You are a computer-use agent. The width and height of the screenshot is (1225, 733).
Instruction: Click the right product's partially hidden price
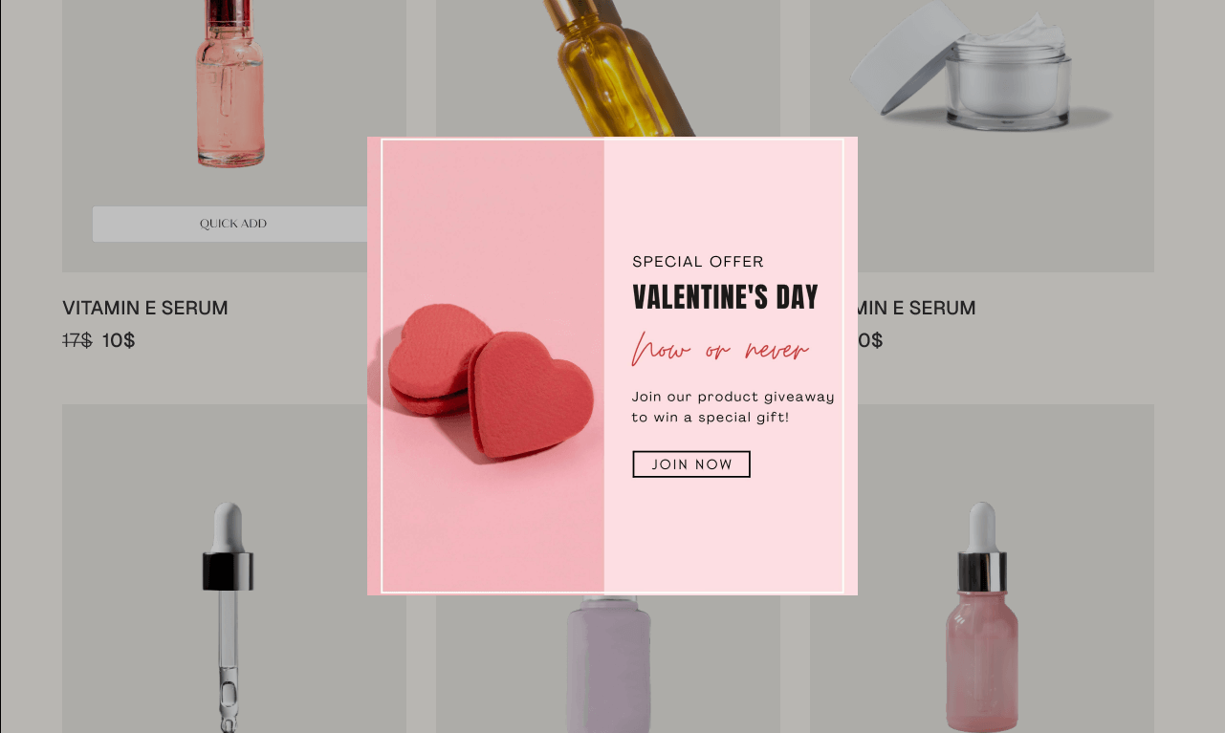tap(870, 340)
